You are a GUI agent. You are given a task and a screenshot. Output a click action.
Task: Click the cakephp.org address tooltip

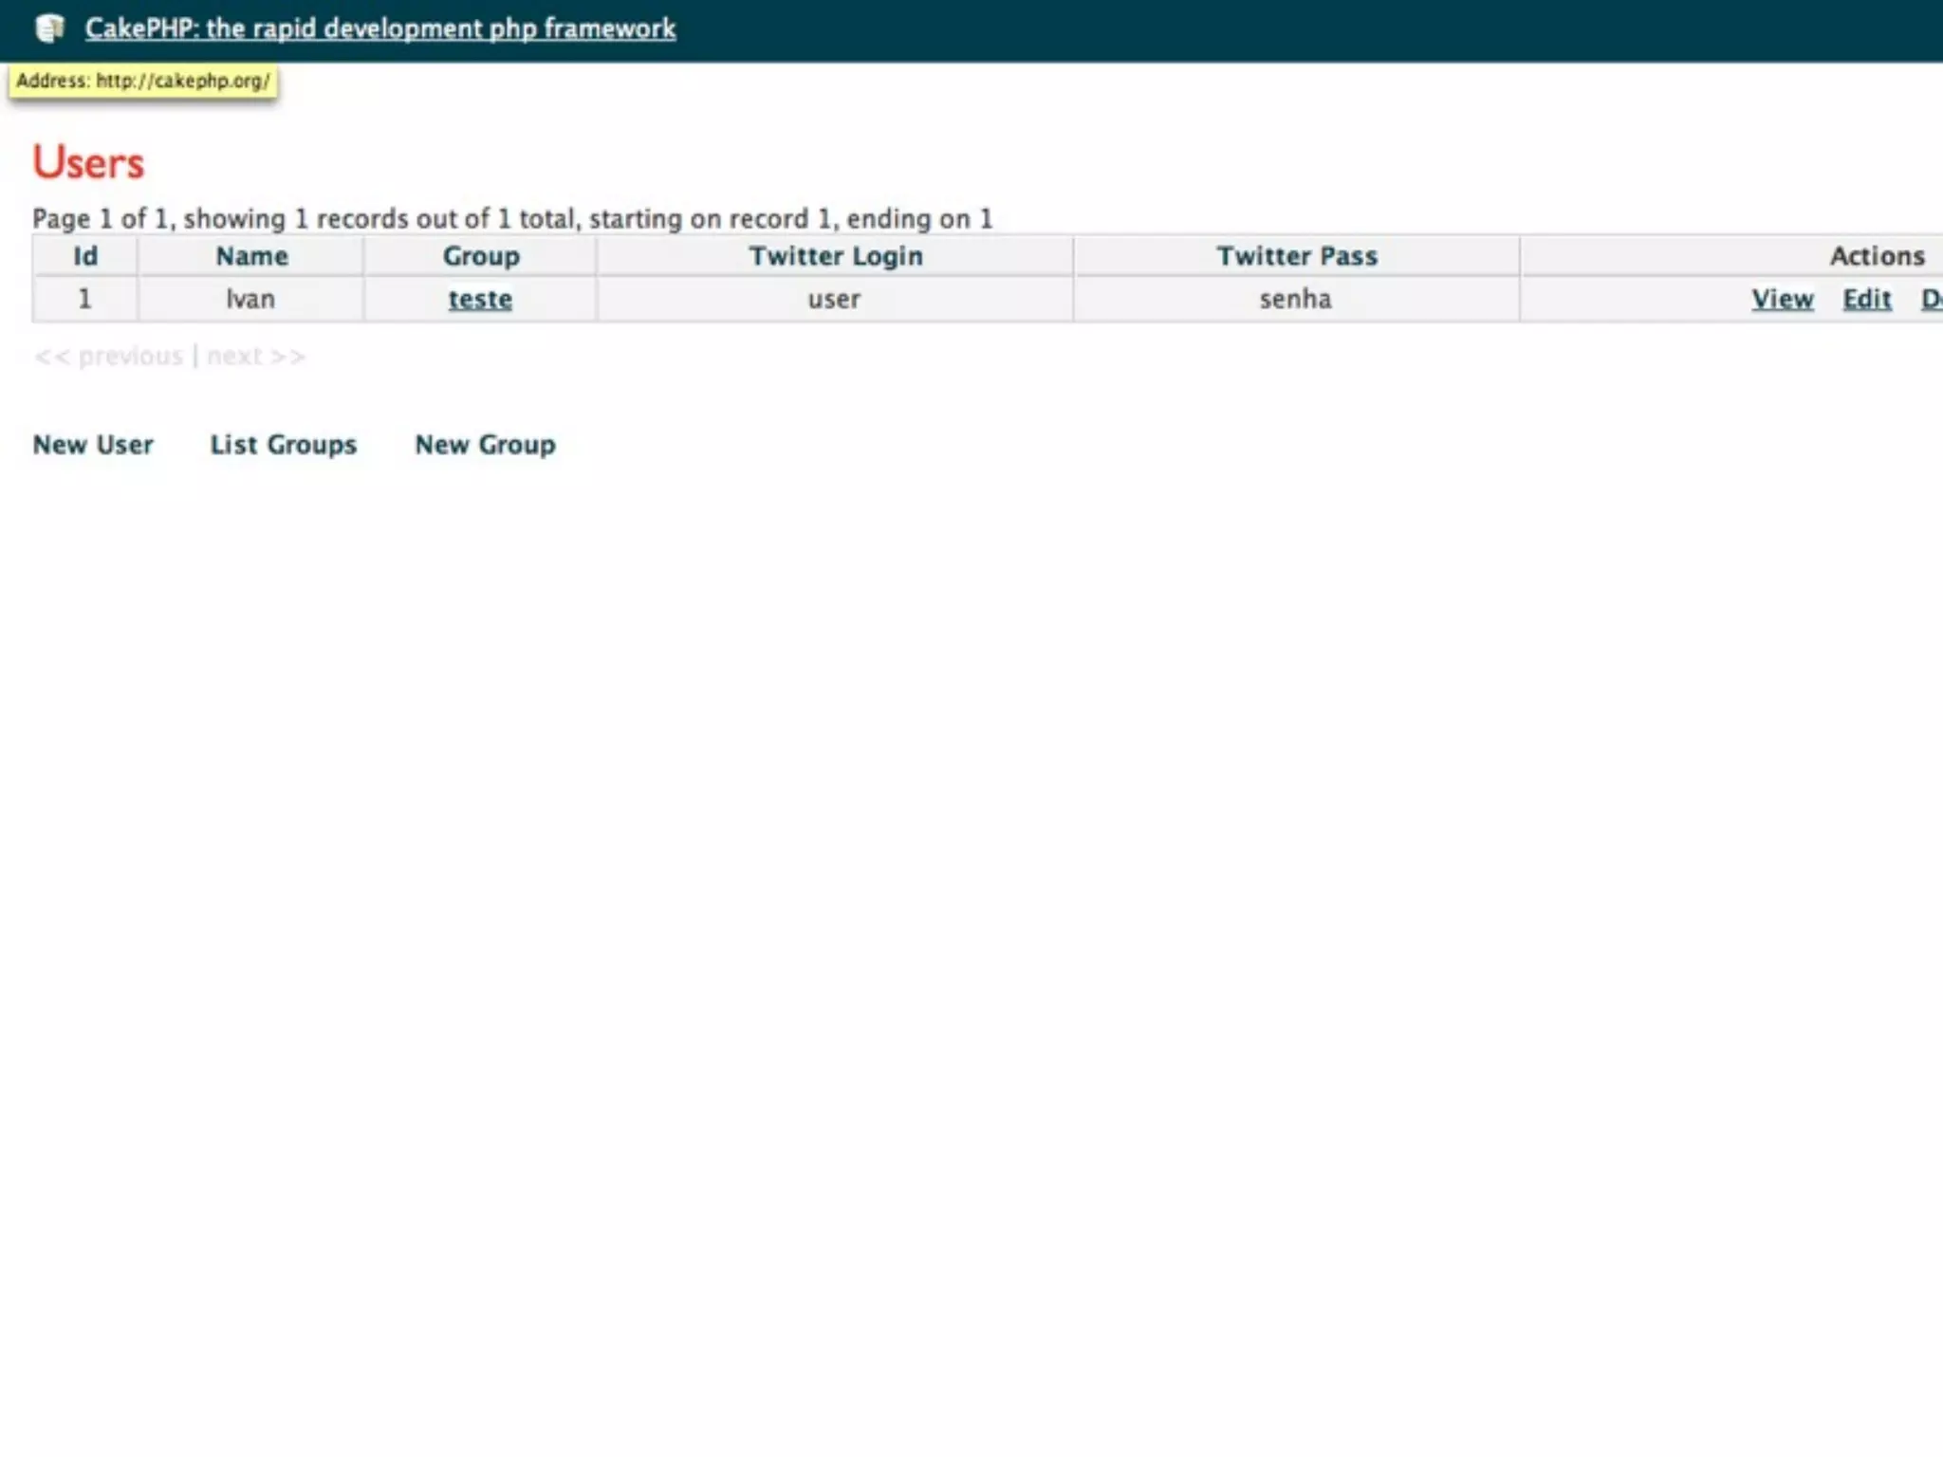(x=143, y=82)
